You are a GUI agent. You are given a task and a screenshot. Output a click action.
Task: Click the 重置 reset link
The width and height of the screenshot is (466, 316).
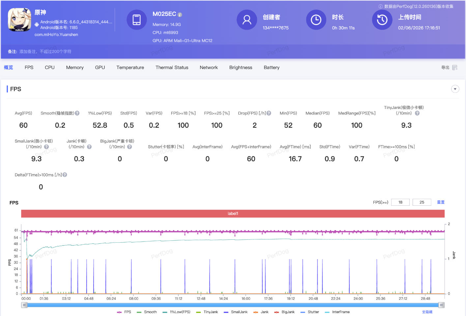click(441, 202)
